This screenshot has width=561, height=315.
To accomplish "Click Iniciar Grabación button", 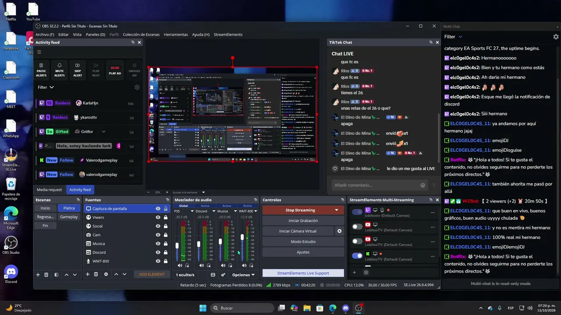I will tap(303, 220).
